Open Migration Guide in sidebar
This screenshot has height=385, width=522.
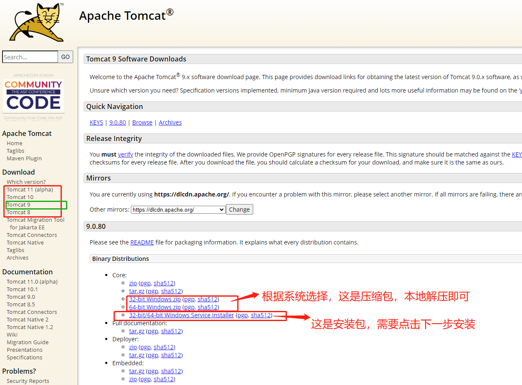[x=28, y=342]
